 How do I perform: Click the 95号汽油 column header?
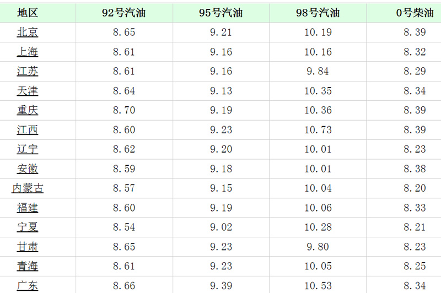221,13
